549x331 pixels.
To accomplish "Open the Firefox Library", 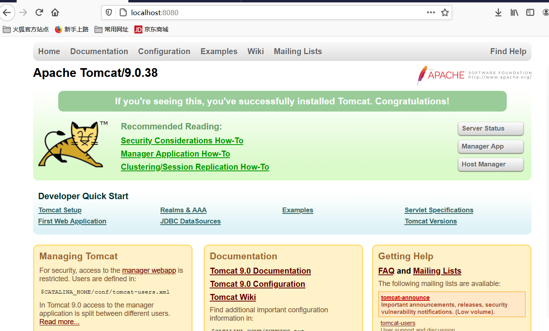I will 514,12.
